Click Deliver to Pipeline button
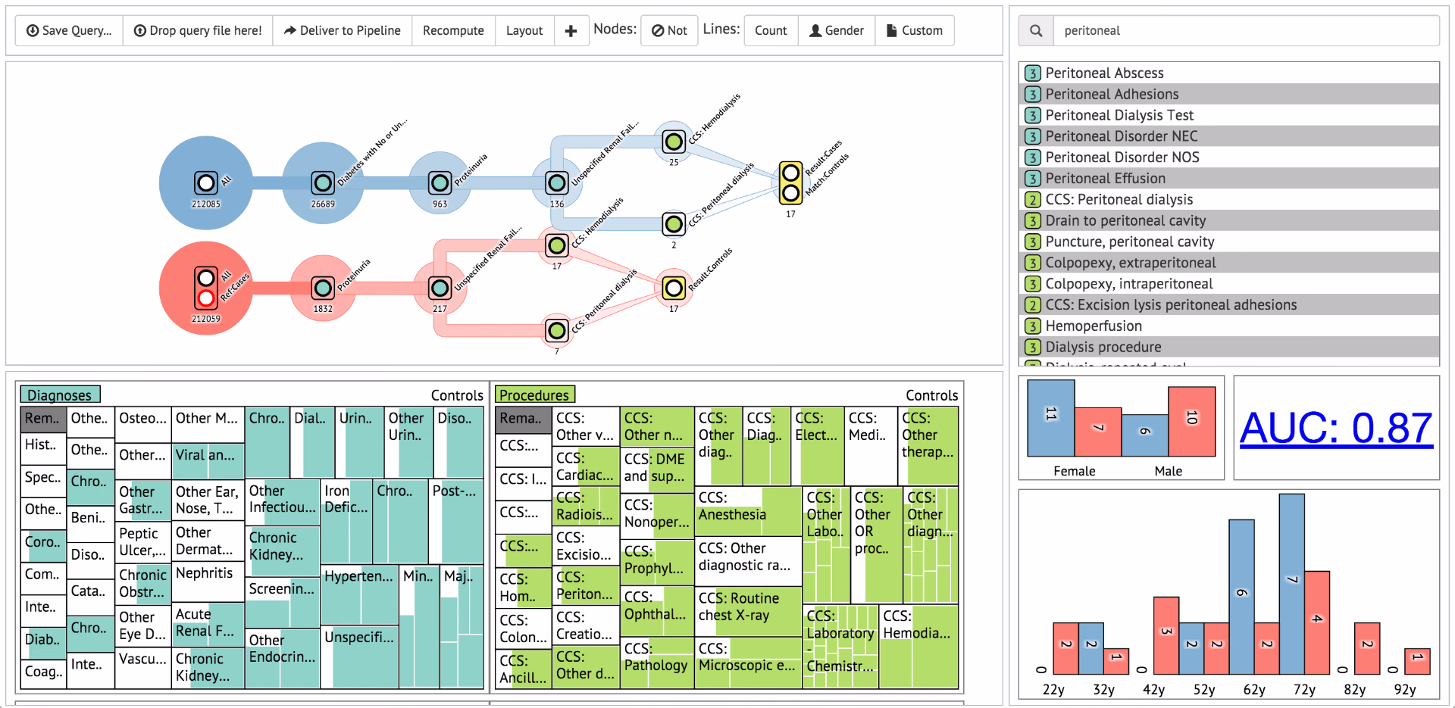The width and height of the screenshot is (1455, 708). click(x=343, y=31)
